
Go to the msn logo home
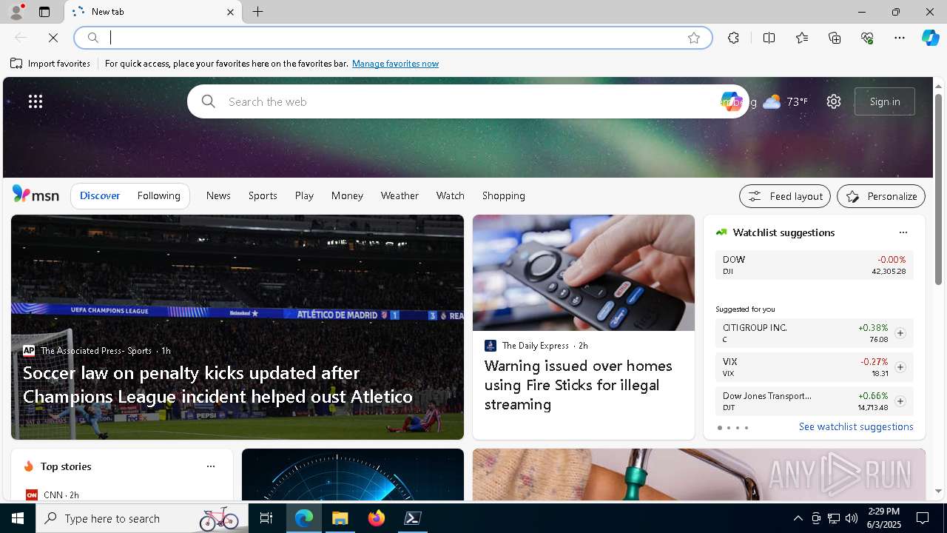tap(36, 195)
